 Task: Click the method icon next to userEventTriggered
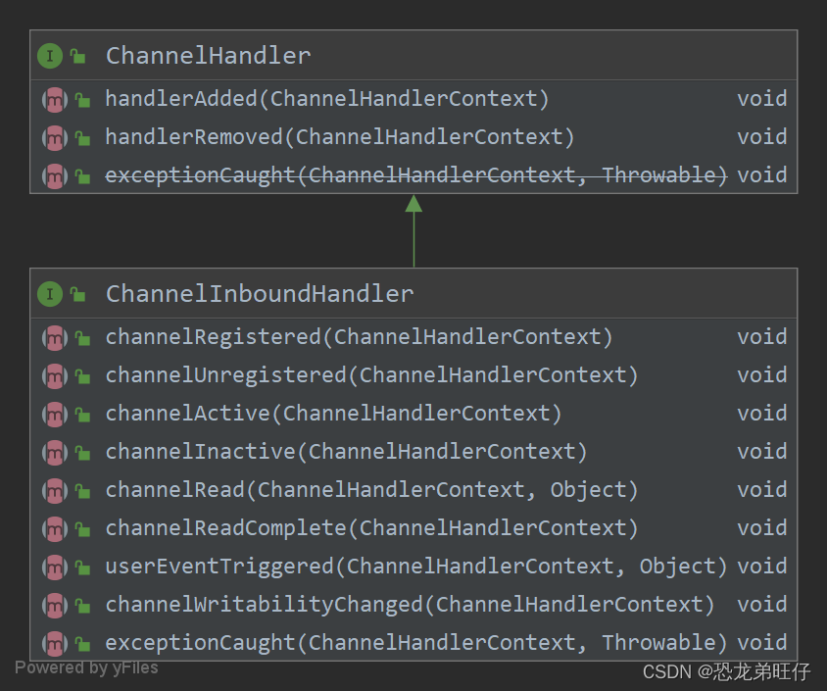54,567
